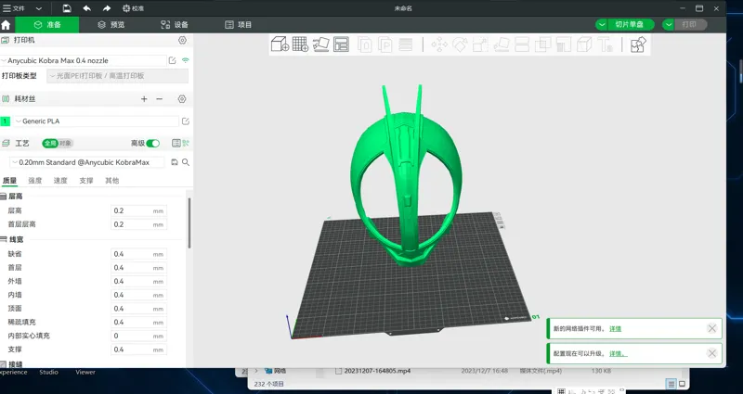The image size is (743, 394).
Task: Select the 其他 settings tab
Action: point(111,181)
